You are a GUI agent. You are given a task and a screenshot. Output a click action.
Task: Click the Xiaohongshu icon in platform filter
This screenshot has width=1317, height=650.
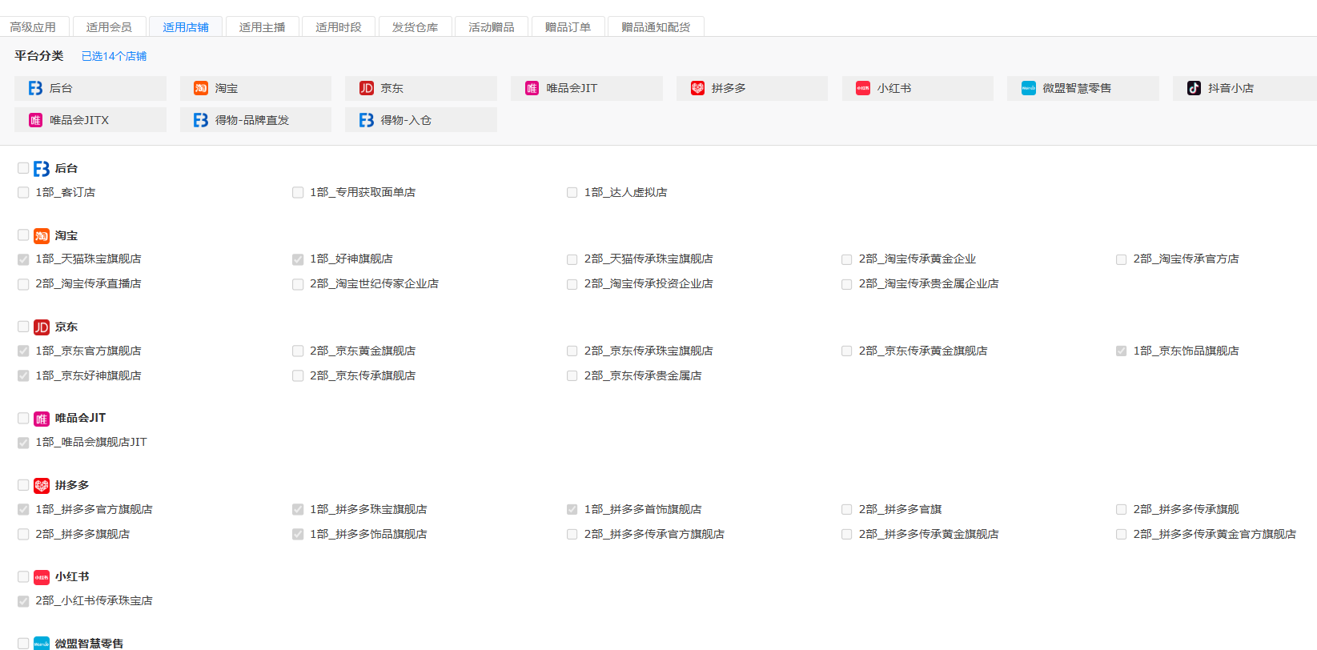tap(863, 88)
